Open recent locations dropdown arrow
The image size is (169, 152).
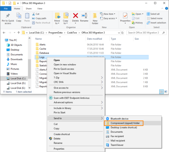tap(15, 33)
